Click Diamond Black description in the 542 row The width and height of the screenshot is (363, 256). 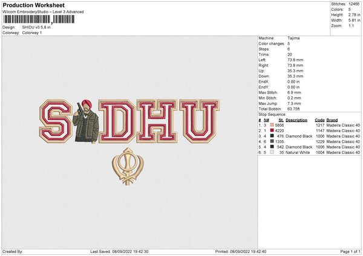[x=299, y=147]
